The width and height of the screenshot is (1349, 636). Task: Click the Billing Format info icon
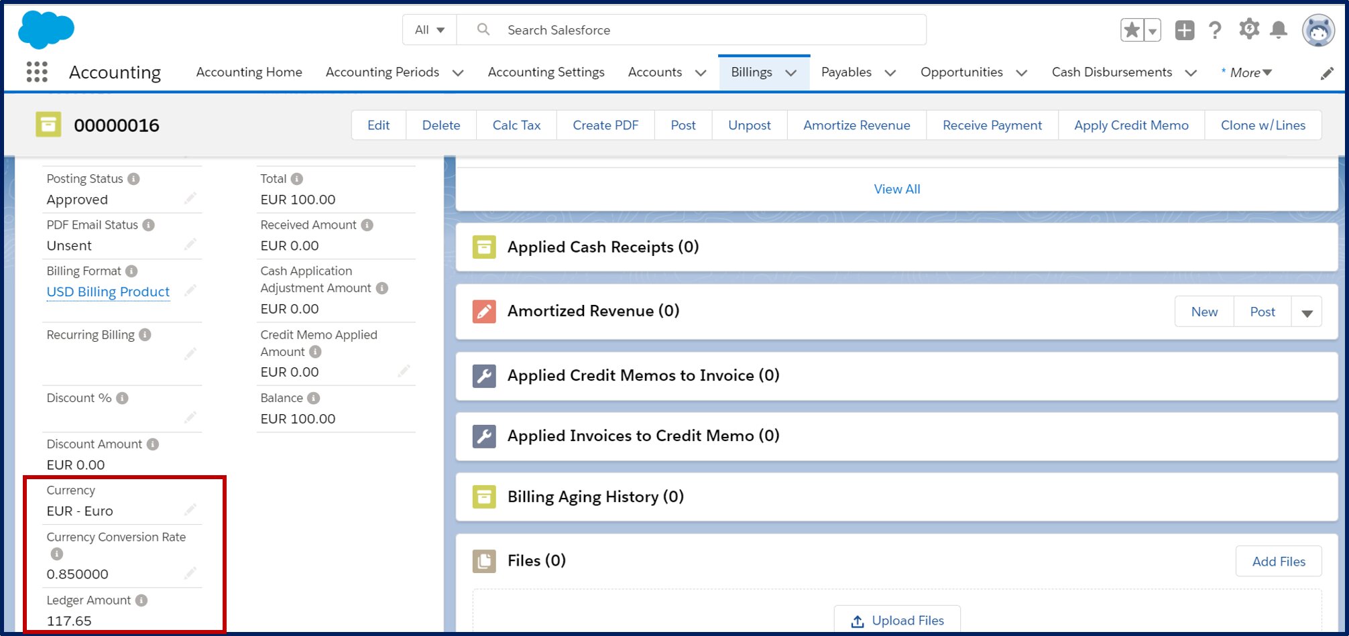pos(131,271)
